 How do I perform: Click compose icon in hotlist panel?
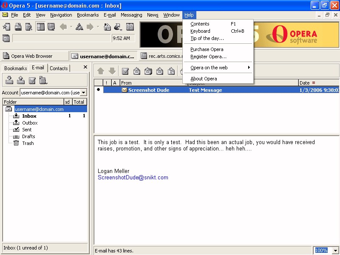[x=32, y=80]
